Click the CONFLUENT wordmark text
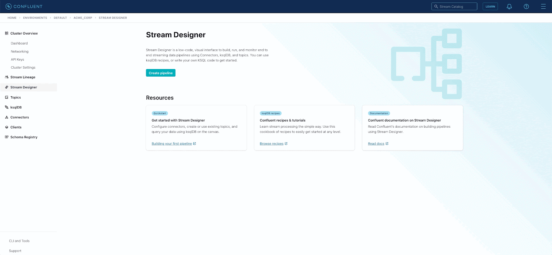Viewport: 552px width, 255px height. coord(28,7)
